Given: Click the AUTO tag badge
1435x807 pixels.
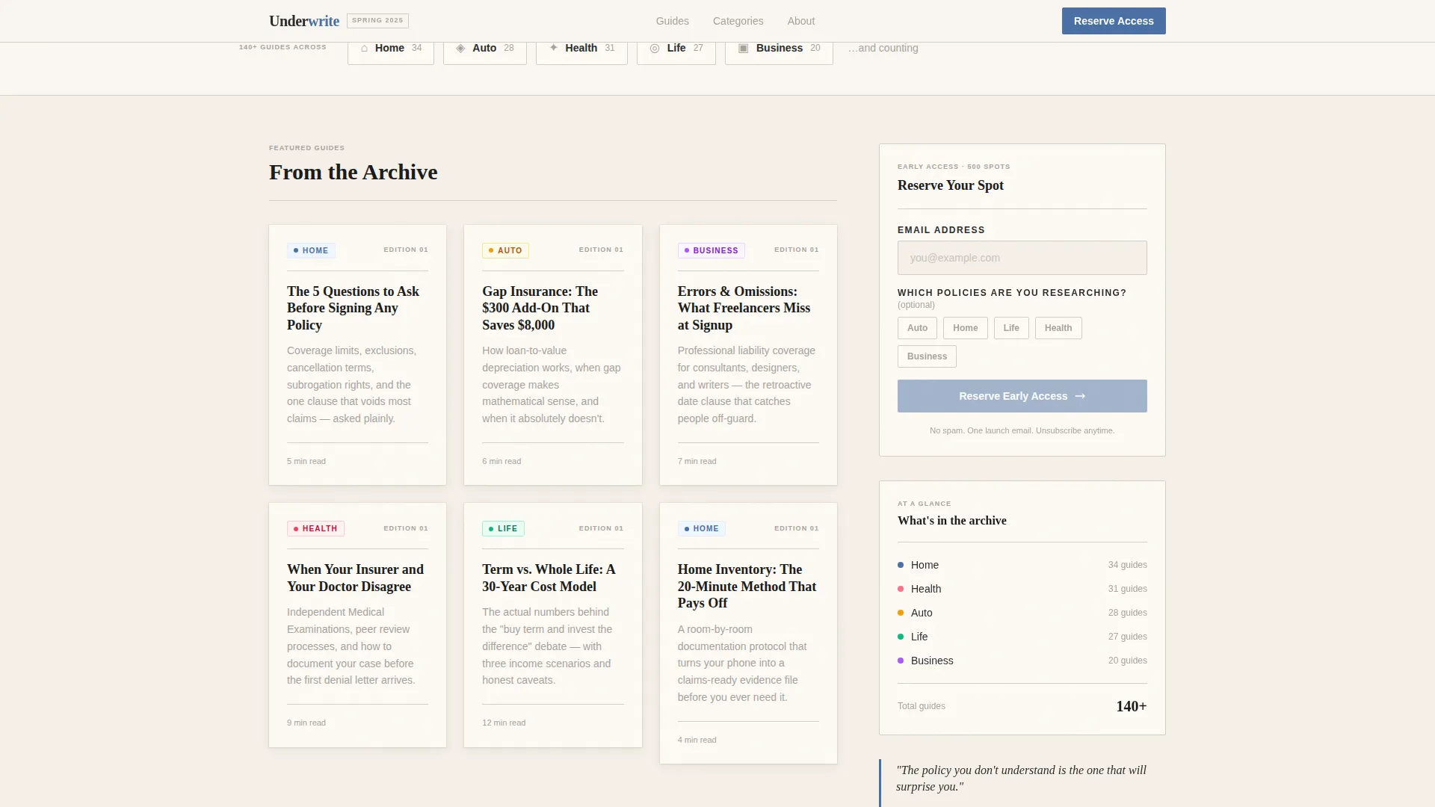Looking at the screenshot, I should pyautogui.click(x=505, y=250).
